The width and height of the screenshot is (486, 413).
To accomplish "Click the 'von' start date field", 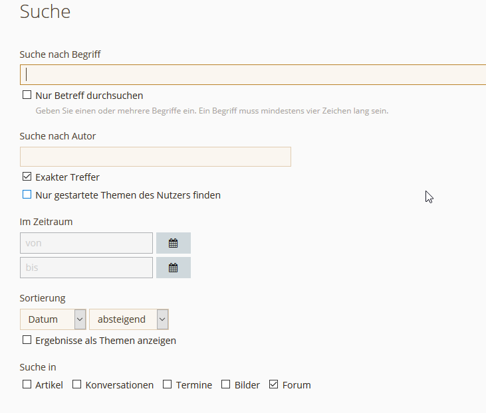I will 86,243.
